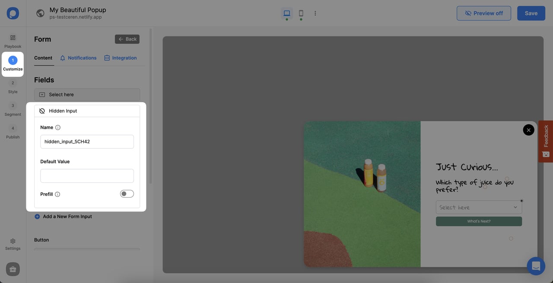Image resolution: width=553 pixels, height=283 pixels.
Task: Open Settings from the sidebar
Action: (x=13, y=244)
